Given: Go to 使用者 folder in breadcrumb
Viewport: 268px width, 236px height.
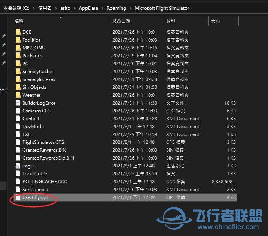Looking at the screenshot, I should (x=45, y=8).
